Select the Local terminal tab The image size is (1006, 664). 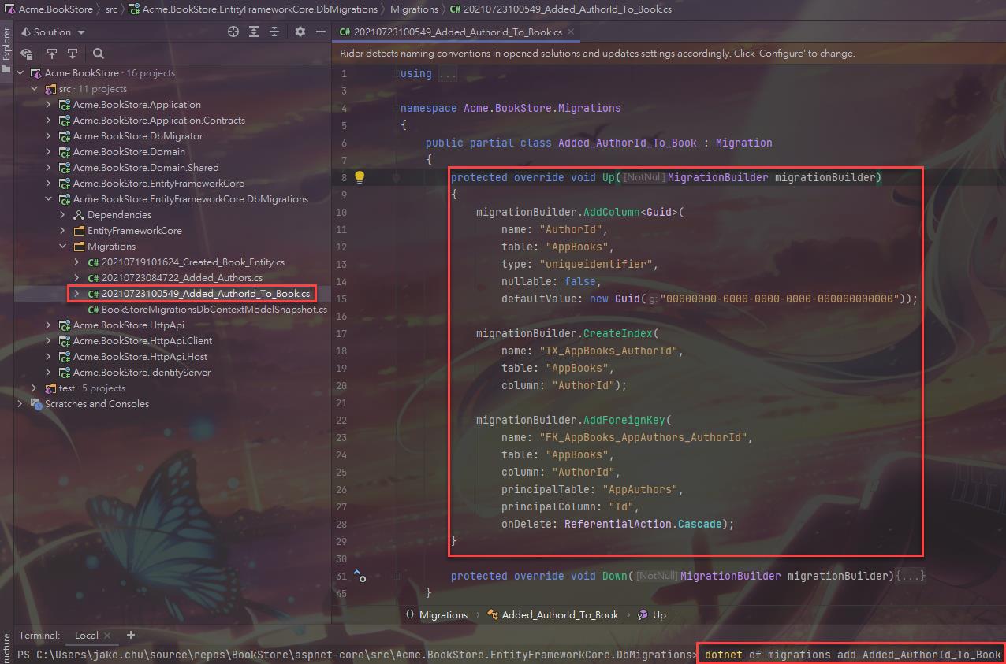tap(86, 635)
